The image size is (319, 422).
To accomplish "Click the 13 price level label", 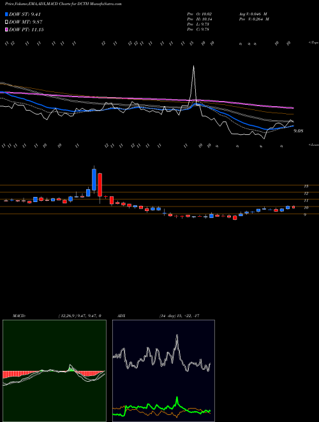I will [x=306, y=186].
